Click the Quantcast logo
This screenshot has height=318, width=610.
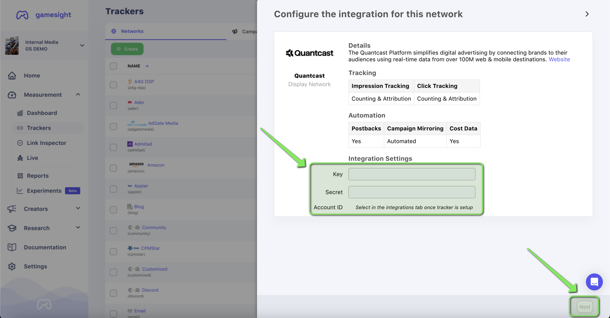point(310,53)
